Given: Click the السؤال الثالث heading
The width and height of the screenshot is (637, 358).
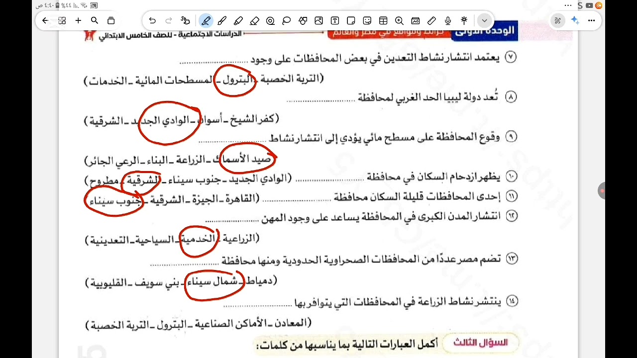Looking at the screenshot, I should [480, 343].
